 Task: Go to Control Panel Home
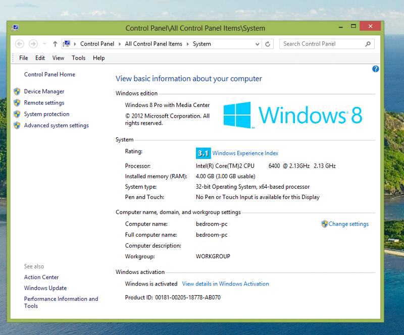49,74
